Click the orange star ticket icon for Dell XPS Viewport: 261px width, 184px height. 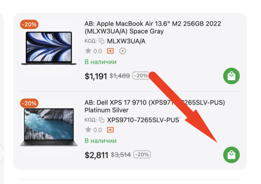(110, 130)
